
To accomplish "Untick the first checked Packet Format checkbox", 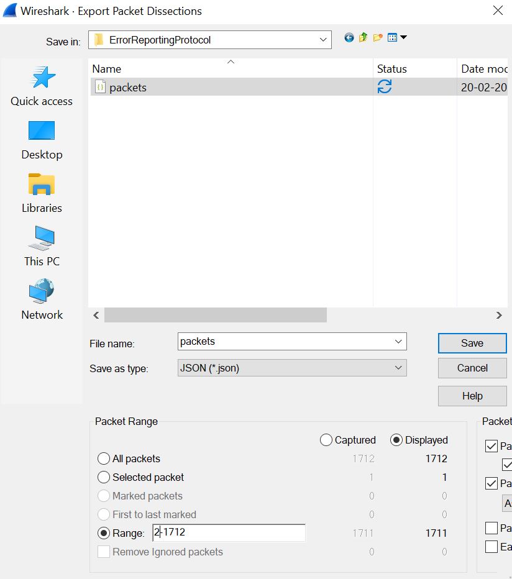I will point(491,446).
